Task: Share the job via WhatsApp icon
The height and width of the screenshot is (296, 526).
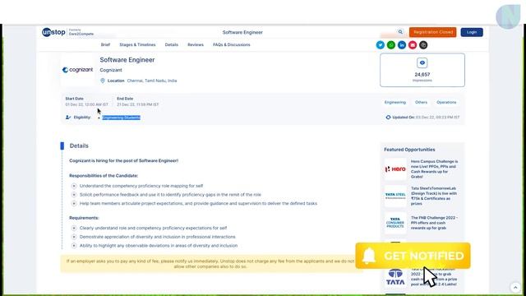Action: [x=391, y=45]
